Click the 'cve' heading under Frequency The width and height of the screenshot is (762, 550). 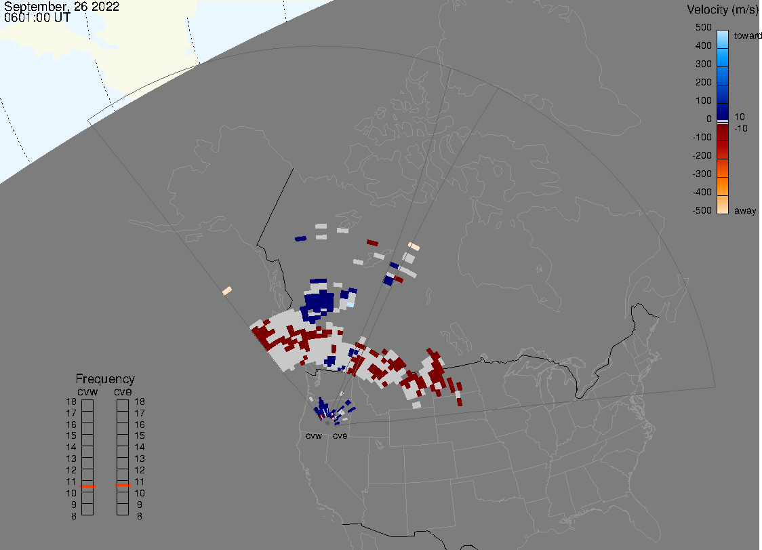tap(123, 391)
